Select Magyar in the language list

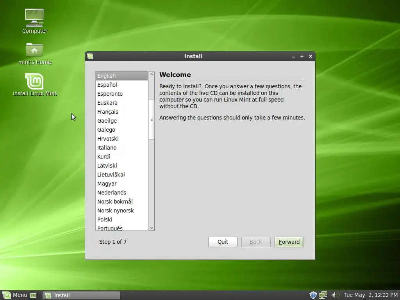click(122, 184)
